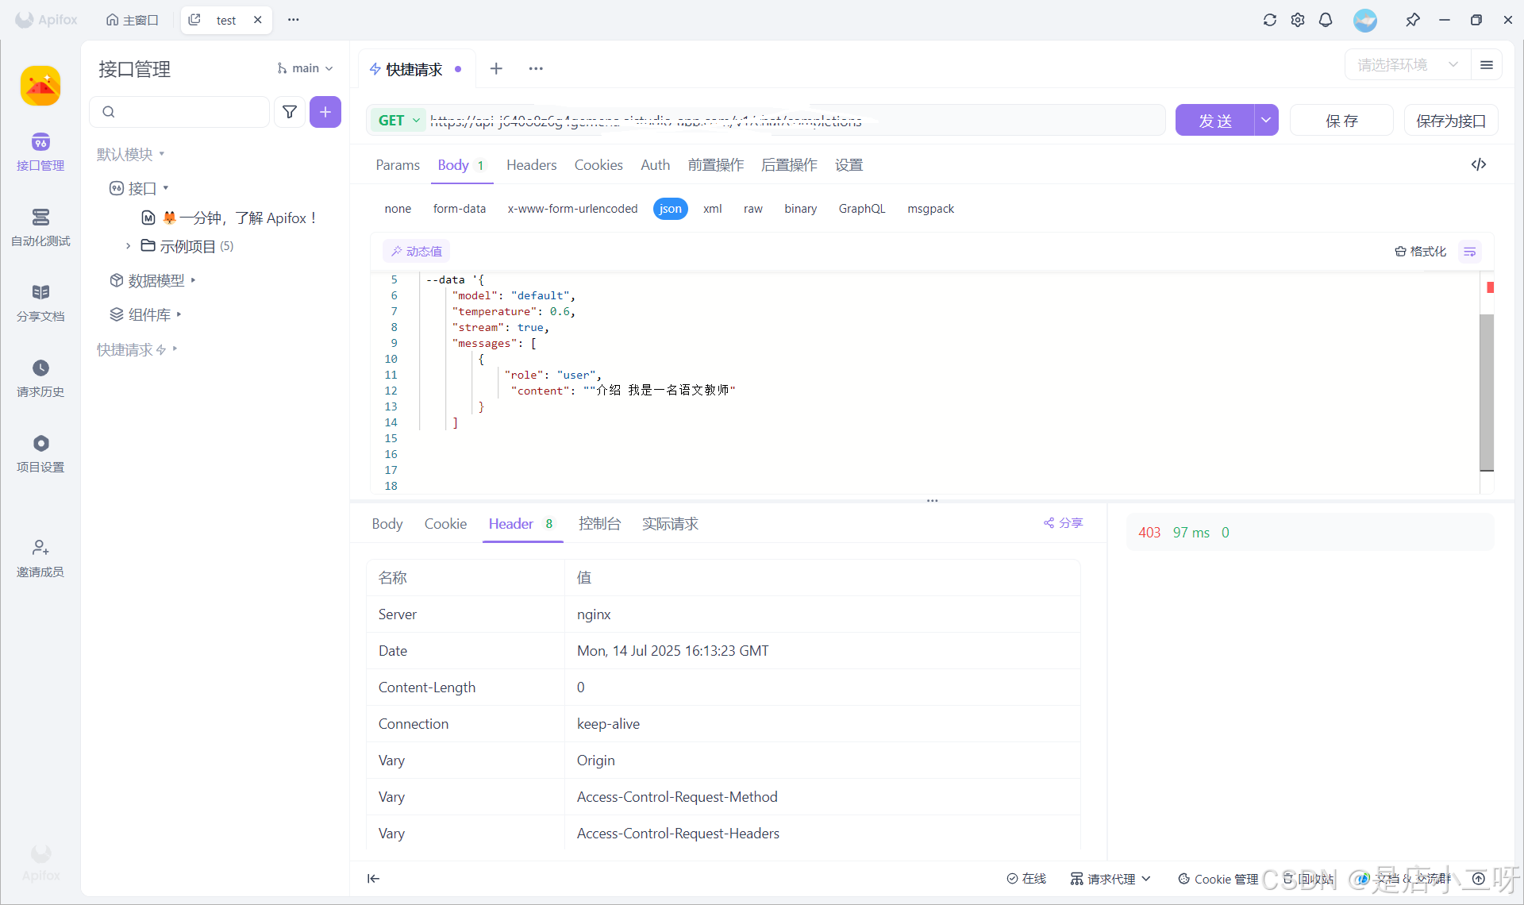Switch to the Auth tab

click(x=655, y=164)
